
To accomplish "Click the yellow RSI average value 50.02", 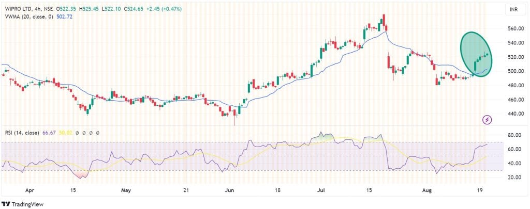I will (65, 133).
